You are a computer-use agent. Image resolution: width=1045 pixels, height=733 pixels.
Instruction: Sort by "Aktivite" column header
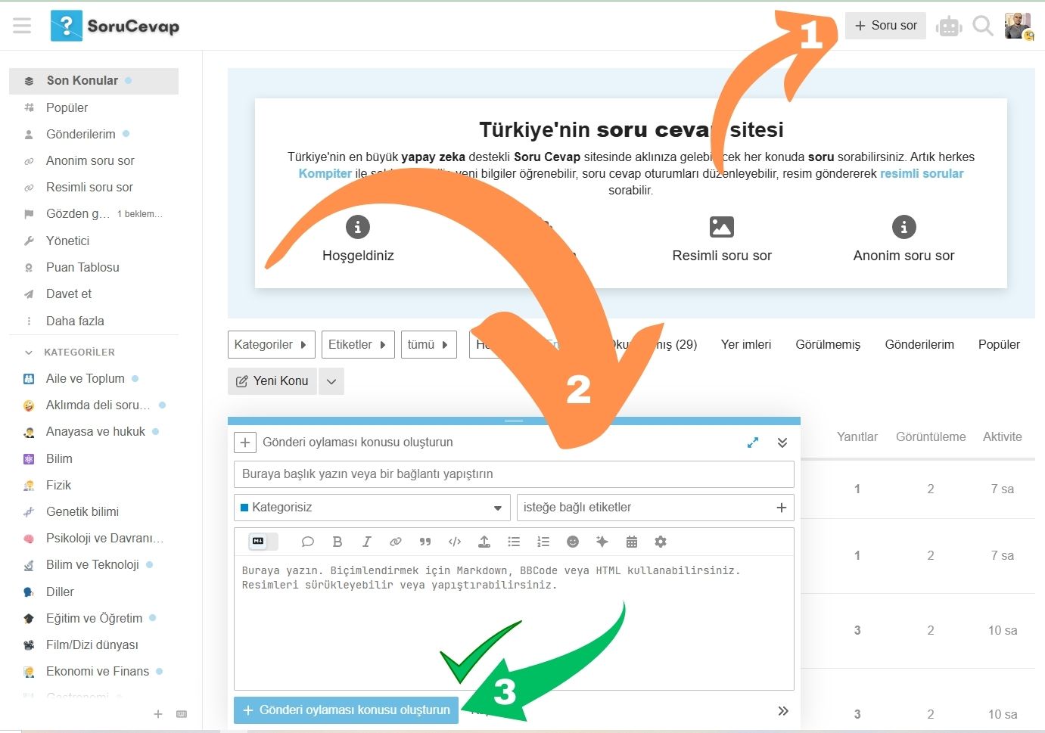click(1002, 436)
